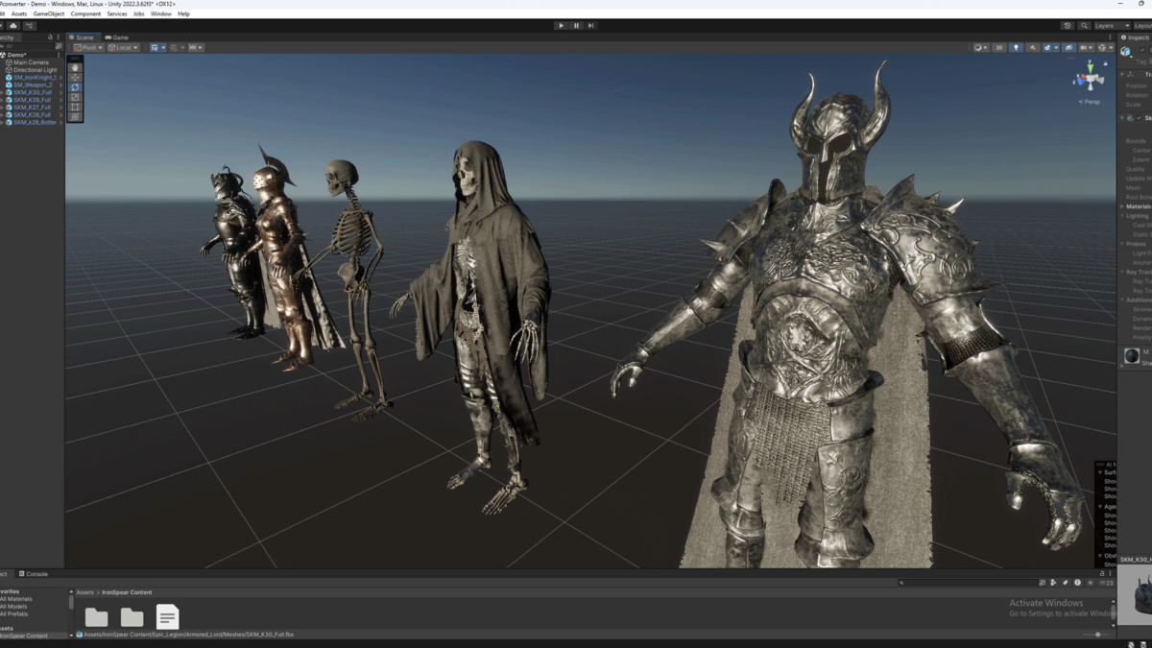Select the Scale tool in scene overlay
The image size is (1152, 648).
[76, 97]
